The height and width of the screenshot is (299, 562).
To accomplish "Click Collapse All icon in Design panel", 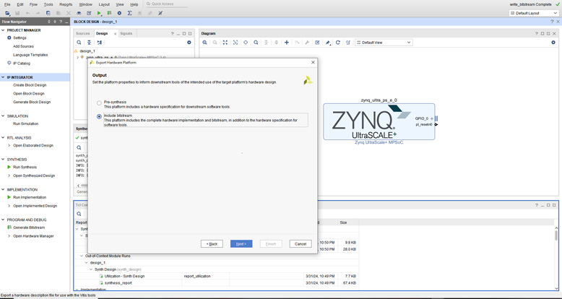I will click(89, 43).
